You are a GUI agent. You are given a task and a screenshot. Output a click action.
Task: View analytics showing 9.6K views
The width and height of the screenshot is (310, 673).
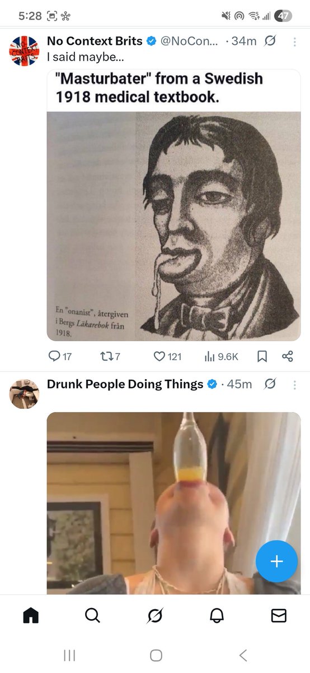[220, 356]
